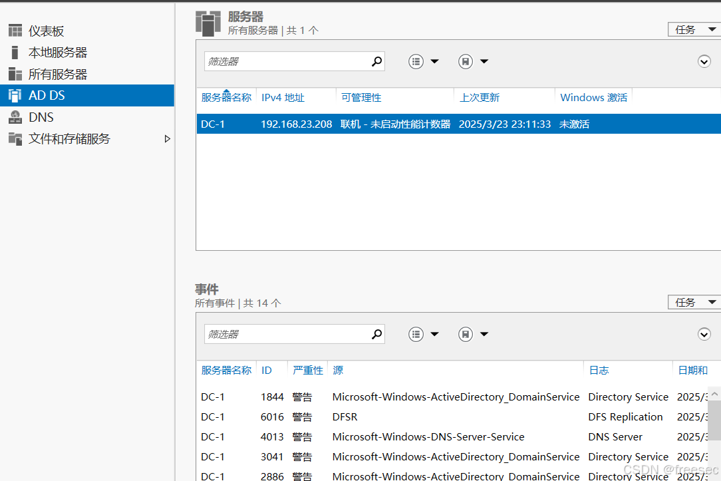Click DFS Replication log cell
The height and width of the screenshot is (481, 721).
pos(625,417)
